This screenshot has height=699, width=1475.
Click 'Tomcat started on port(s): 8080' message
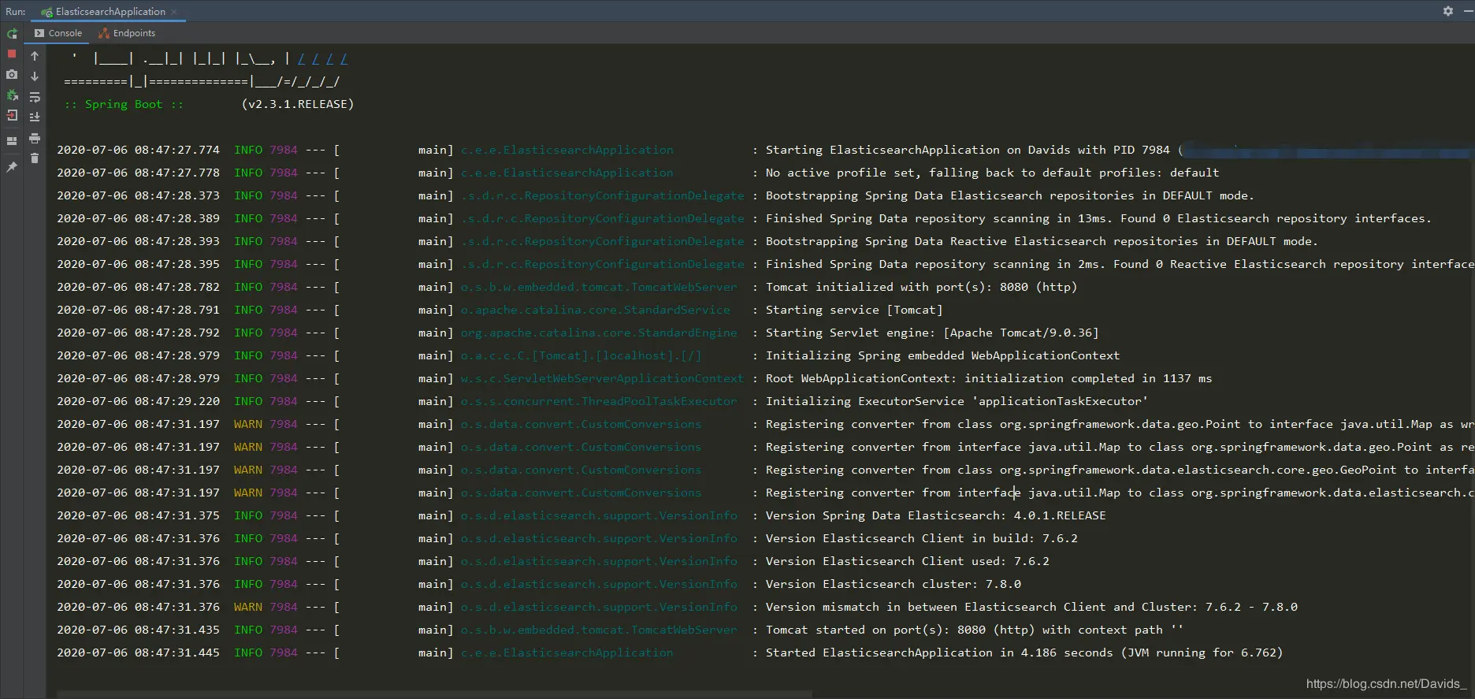975,630
